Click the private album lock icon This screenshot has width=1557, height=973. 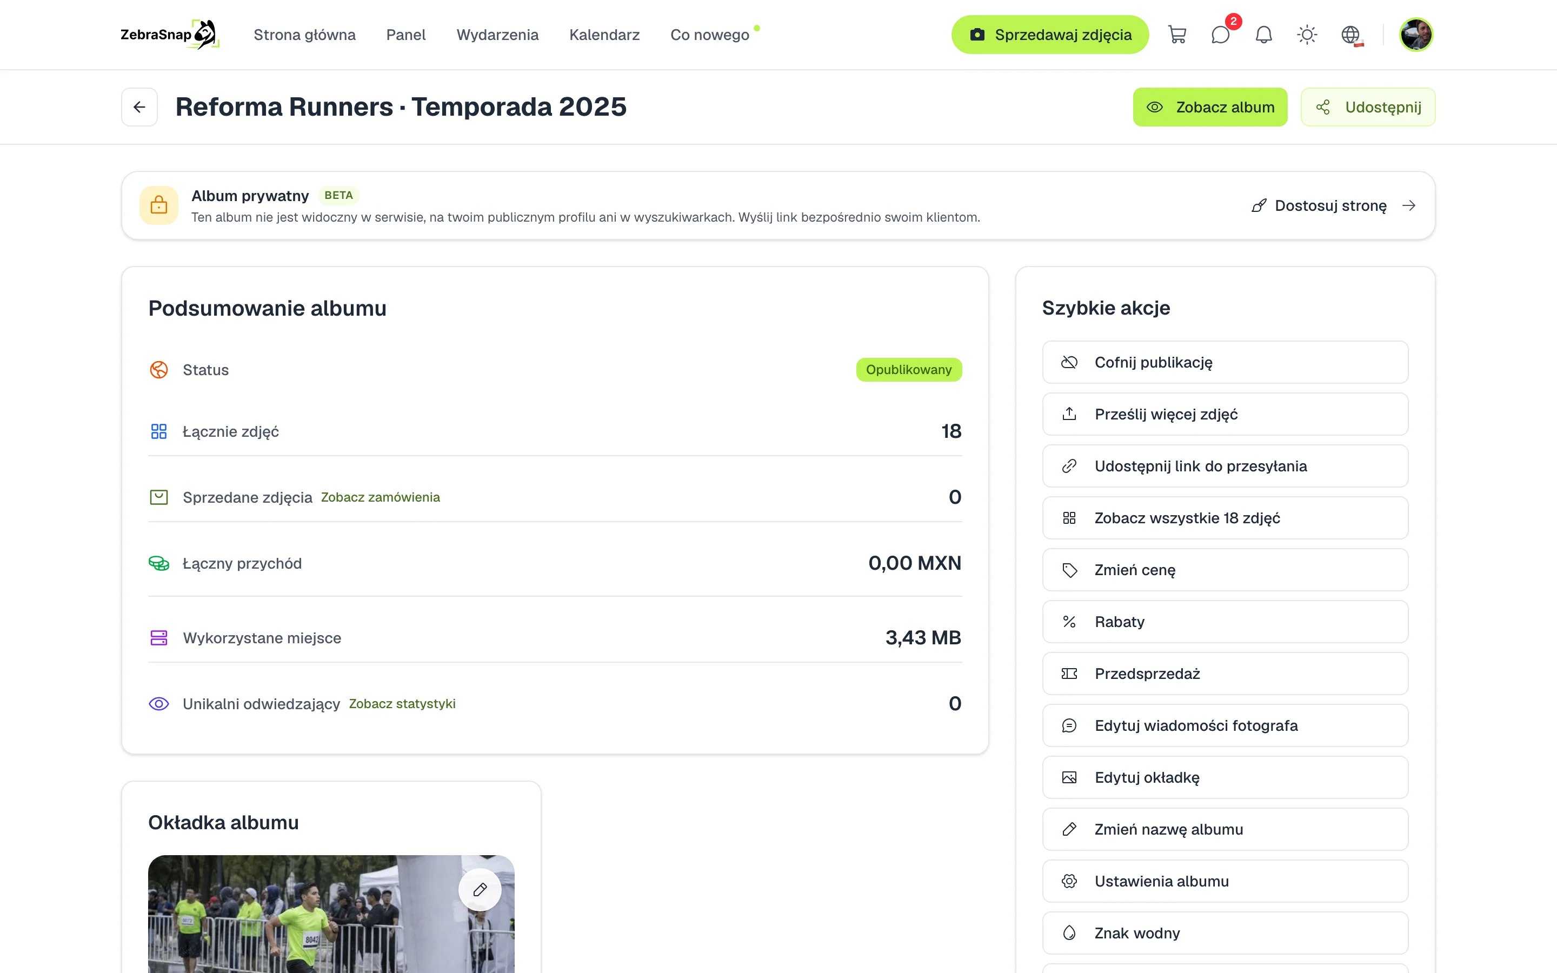159,205
